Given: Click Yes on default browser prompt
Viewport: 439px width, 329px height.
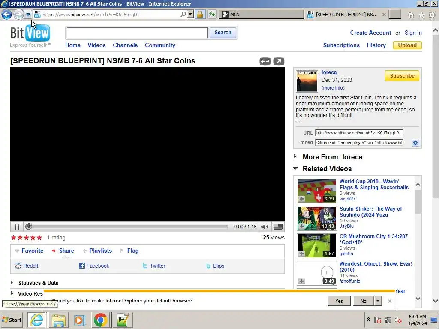Looking at the screenshot, I should (339, 301).
